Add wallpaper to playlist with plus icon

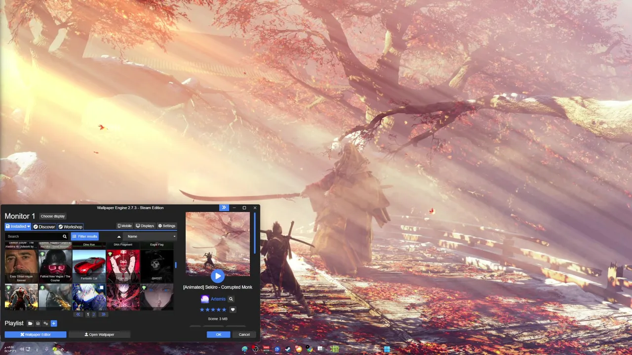coord(54,323)
